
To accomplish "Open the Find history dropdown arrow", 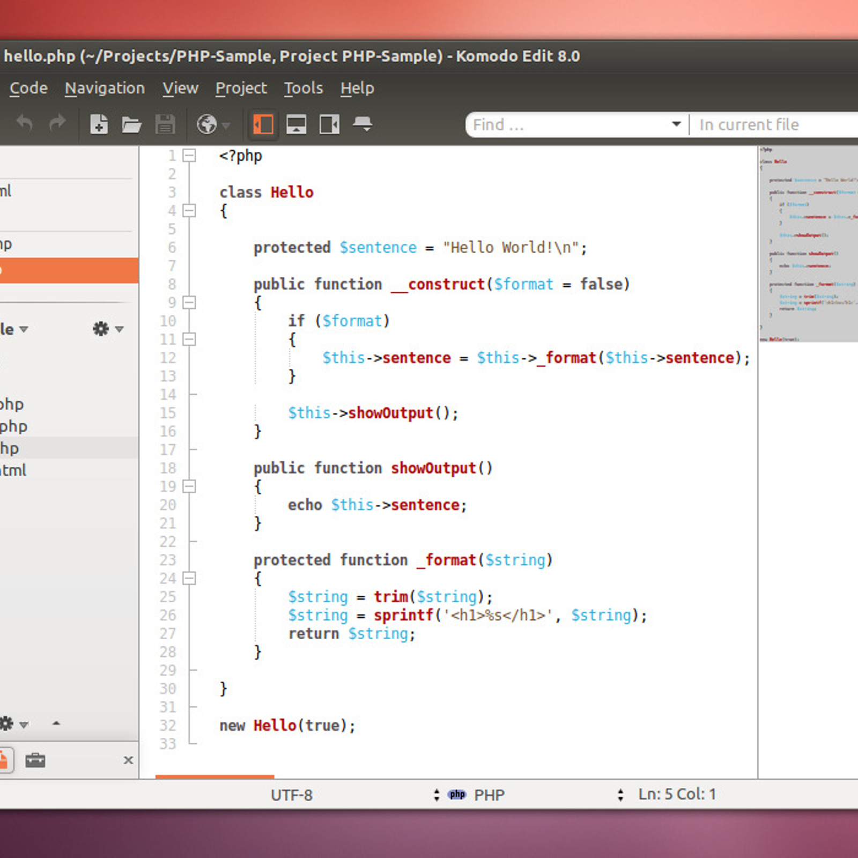I will [677, 124].
